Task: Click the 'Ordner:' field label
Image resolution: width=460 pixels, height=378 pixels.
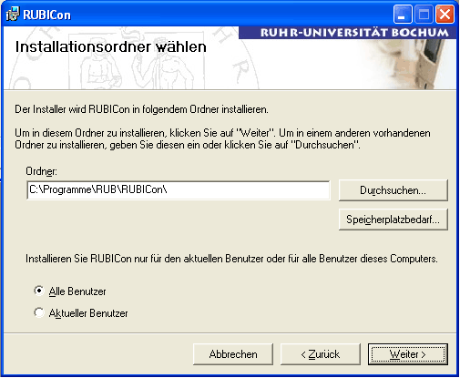Action: tap(41, 171)
